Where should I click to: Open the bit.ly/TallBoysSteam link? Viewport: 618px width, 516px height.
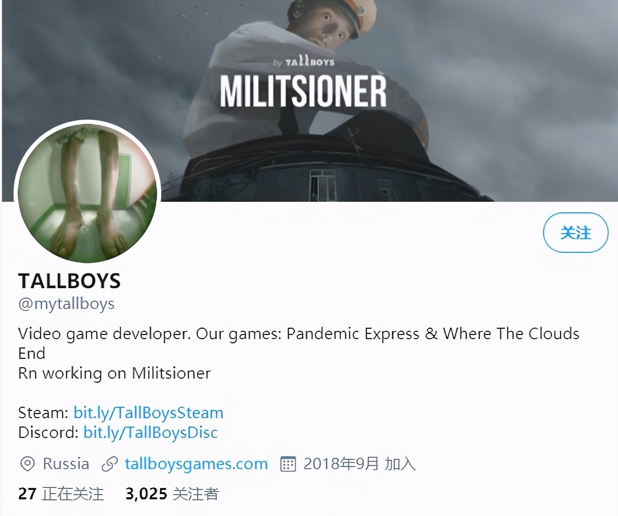coord(148,412)
